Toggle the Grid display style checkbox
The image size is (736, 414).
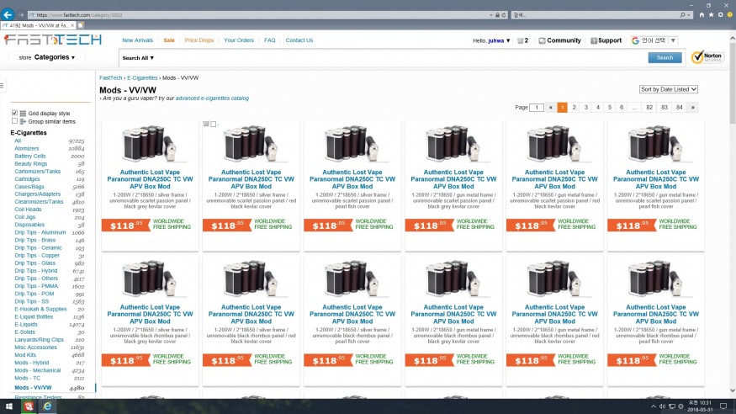point(14,113)
